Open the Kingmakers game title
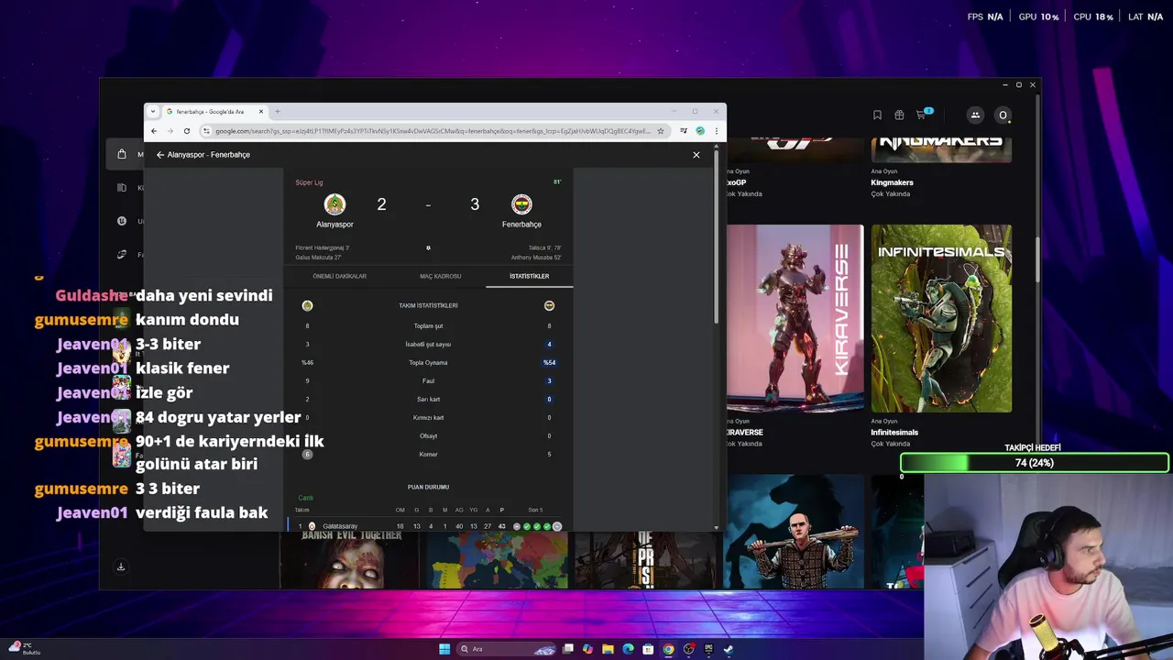The width and height of the screenshot is (1173, 660). point(892,182)
